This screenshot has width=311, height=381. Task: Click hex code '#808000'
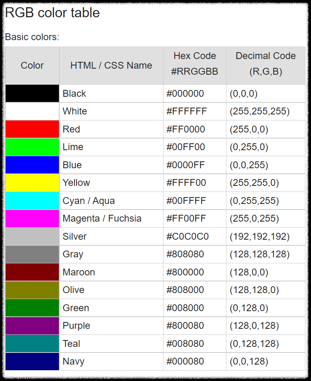tap(185, 290)
